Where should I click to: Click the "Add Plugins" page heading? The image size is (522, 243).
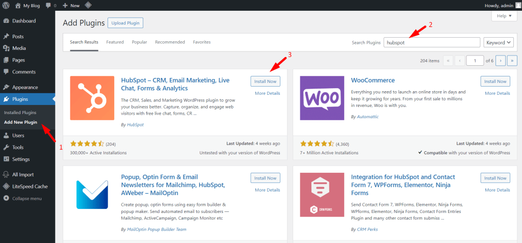pyautogui.click(x=84, y=23)
